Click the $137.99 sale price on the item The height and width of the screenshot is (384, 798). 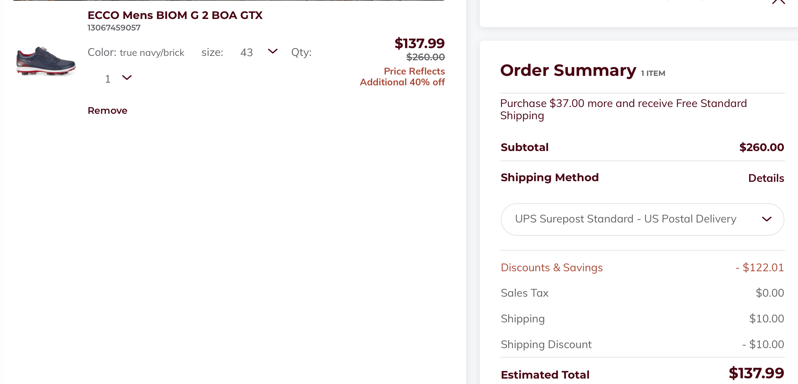[419, 43]
